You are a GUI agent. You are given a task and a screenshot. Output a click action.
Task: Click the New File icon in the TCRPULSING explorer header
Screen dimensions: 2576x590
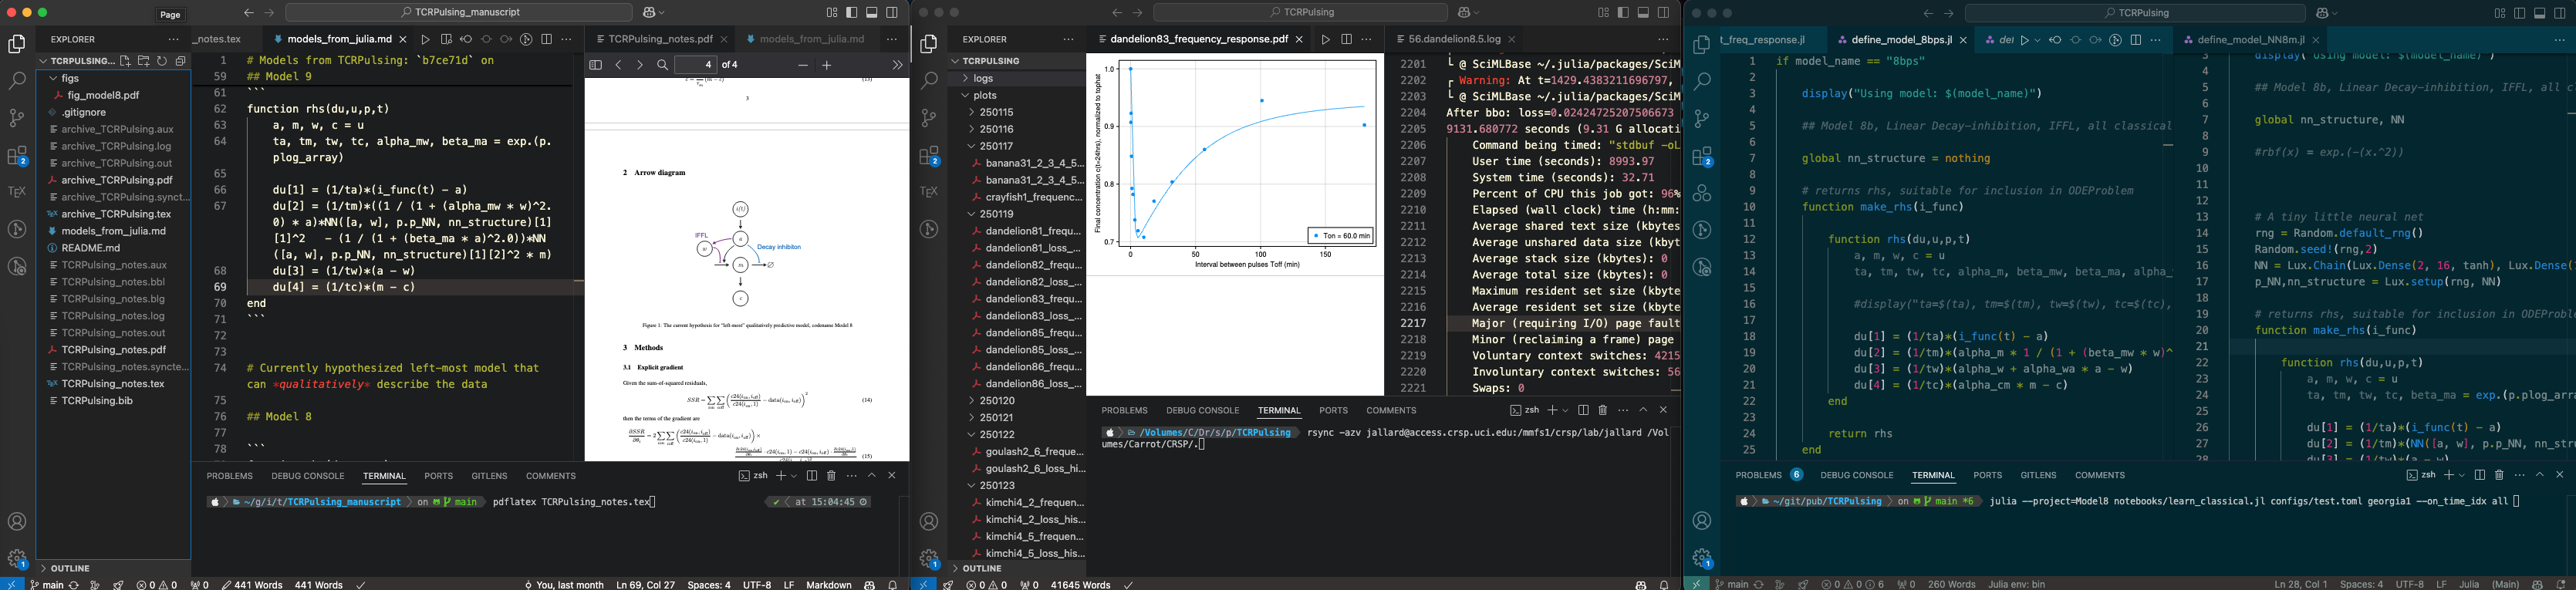pos(126,61)
